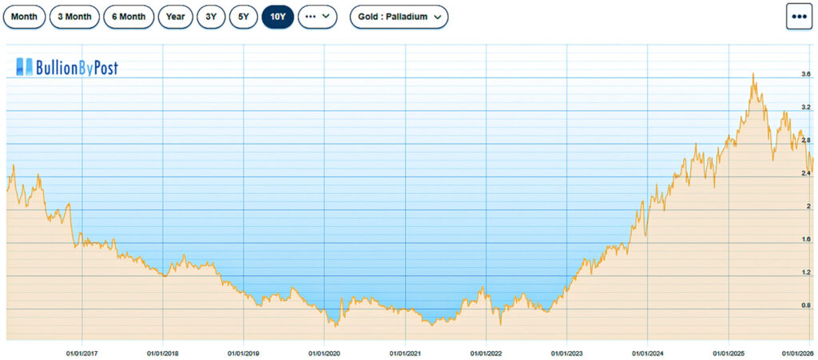Click the 01/01/2022 axis label
Screen dimensions: 818x360
pyautogui.click(x=486, y=354)
